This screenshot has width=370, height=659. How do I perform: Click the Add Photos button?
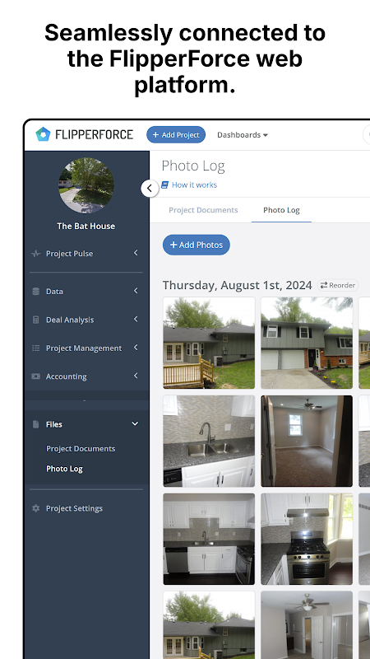[x=197, y=245]
